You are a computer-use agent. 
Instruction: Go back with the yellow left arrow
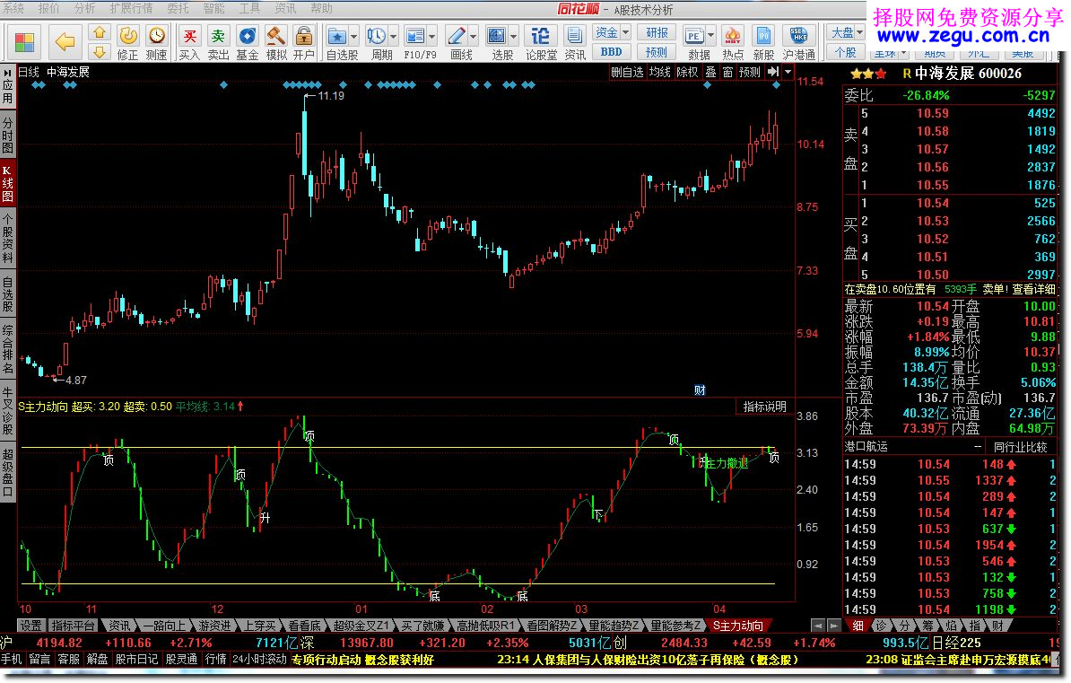[65, 41]
